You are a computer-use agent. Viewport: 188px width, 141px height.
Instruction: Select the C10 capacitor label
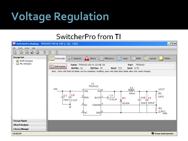143,98
